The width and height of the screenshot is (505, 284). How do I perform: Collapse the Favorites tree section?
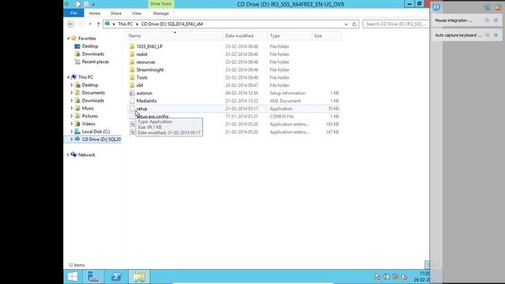pos(69,39)
